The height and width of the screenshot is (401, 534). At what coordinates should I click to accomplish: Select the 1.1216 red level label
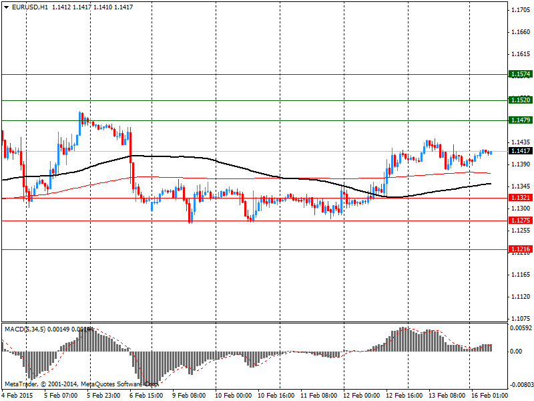521,249
